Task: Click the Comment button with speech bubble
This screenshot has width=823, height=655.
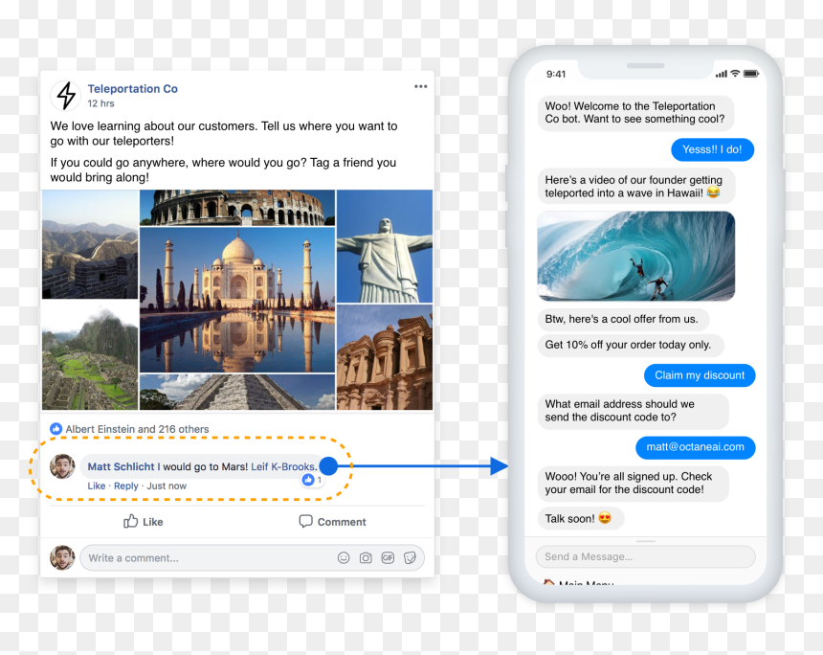Action: 332,522
